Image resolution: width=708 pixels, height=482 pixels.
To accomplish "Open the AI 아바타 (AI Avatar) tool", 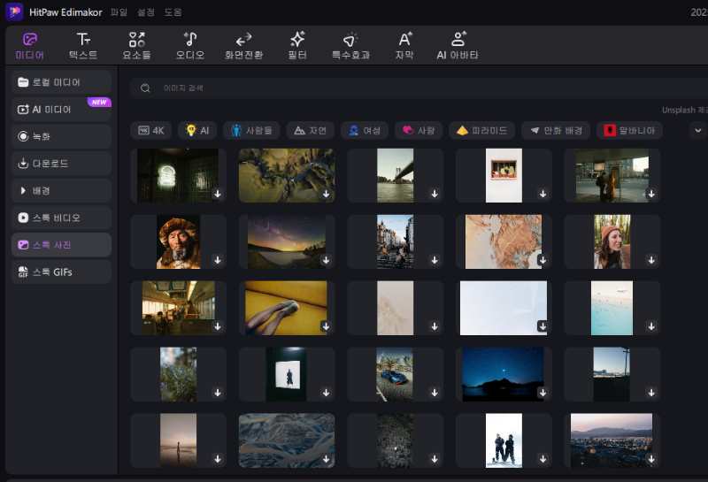I will 458,45.
